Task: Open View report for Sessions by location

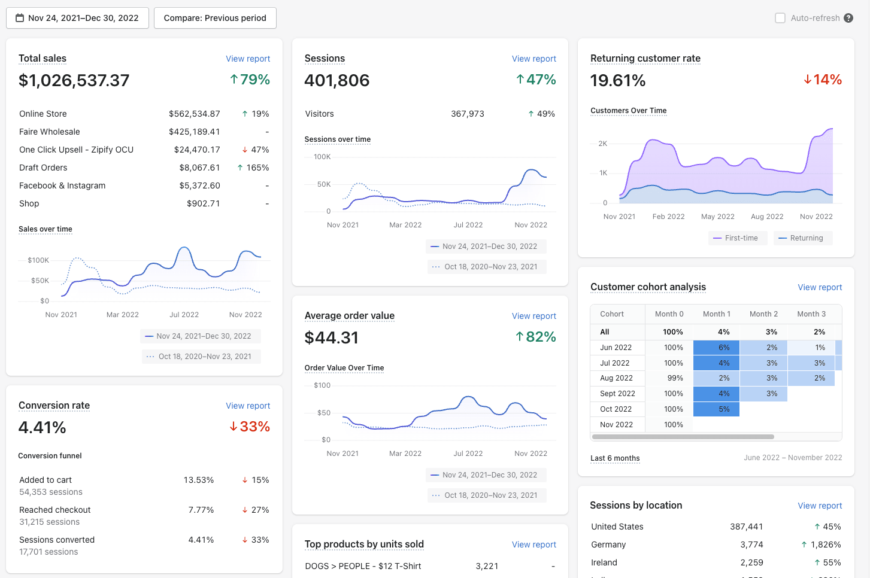Action: pyautogui.click(x=820, y=506)
